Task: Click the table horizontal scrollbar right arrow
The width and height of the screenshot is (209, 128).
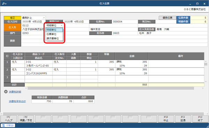Action: (203, 88)
